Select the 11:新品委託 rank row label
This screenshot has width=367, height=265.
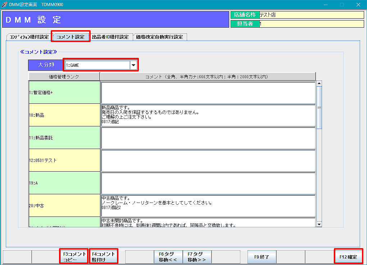tap(64, 138)
